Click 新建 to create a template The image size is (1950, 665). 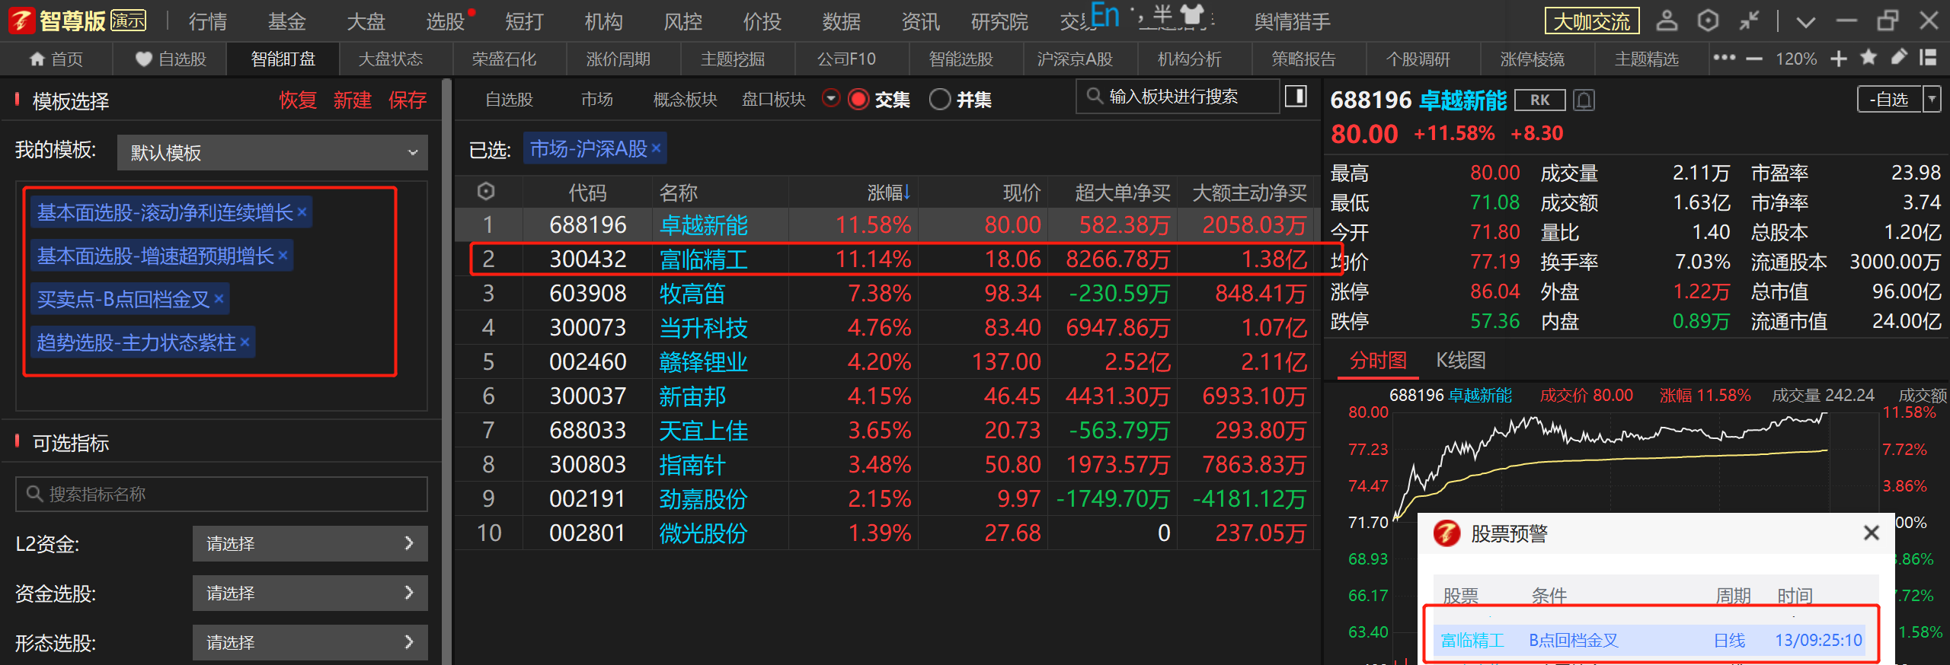click(352, 100)
